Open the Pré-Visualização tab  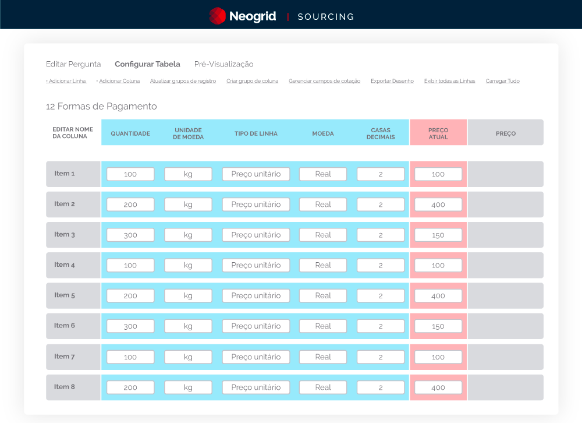[x=223, y=64]
